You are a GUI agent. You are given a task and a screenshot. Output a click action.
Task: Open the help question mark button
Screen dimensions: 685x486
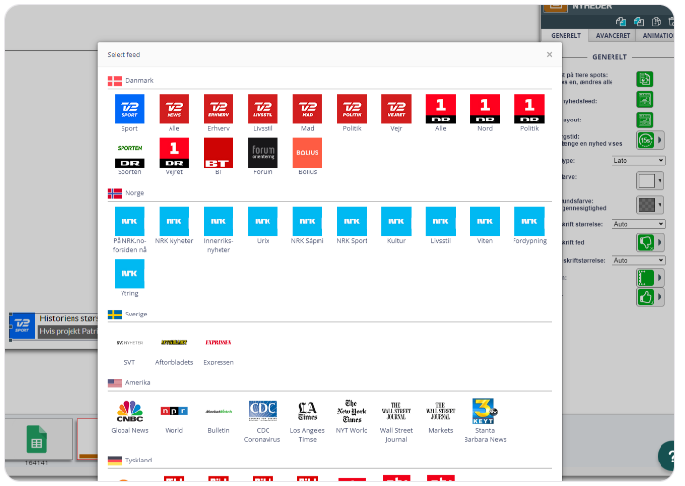(667, 456)
